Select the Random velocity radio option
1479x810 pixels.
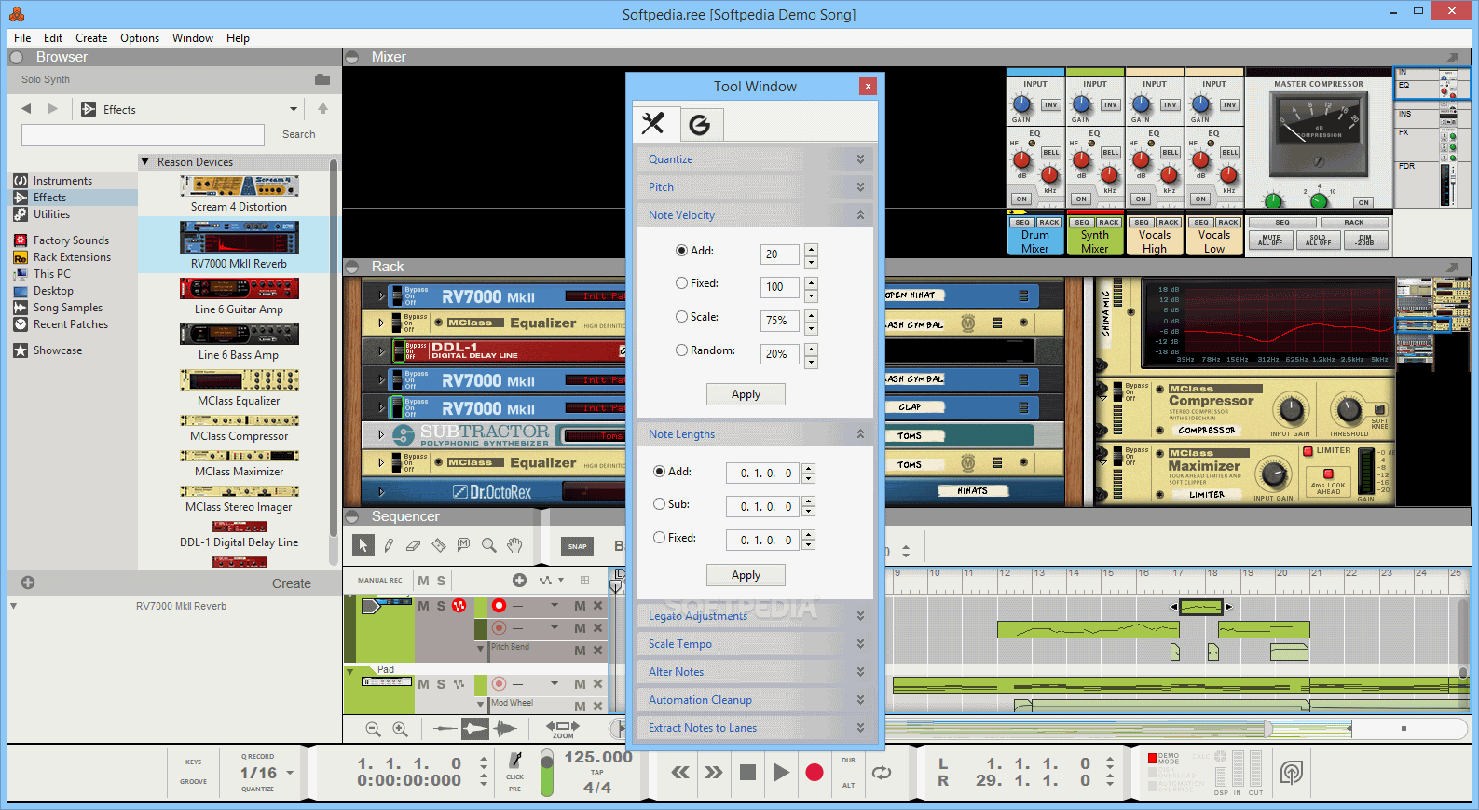coord(681,350)
